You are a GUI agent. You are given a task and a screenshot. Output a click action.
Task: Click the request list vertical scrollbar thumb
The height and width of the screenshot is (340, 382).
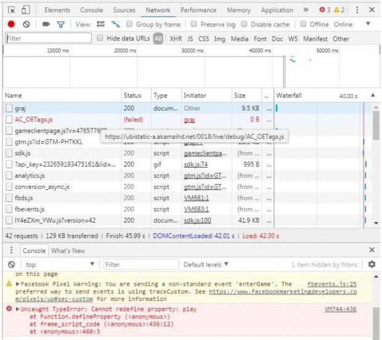pos(376,125)
